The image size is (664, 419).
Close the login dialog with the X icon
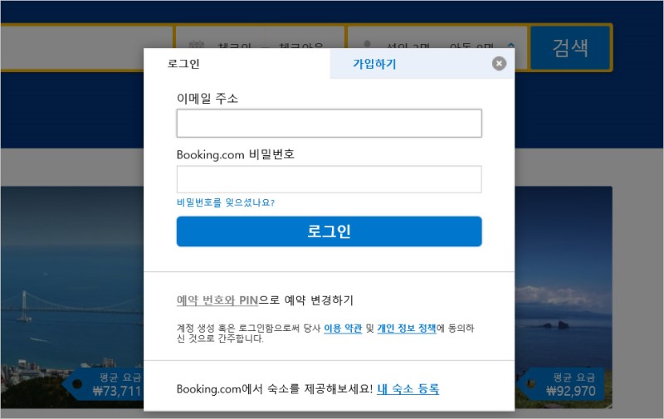point(500,64)
